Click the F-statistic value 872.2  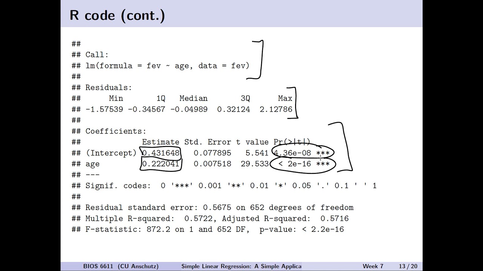(x=158, y=230)
